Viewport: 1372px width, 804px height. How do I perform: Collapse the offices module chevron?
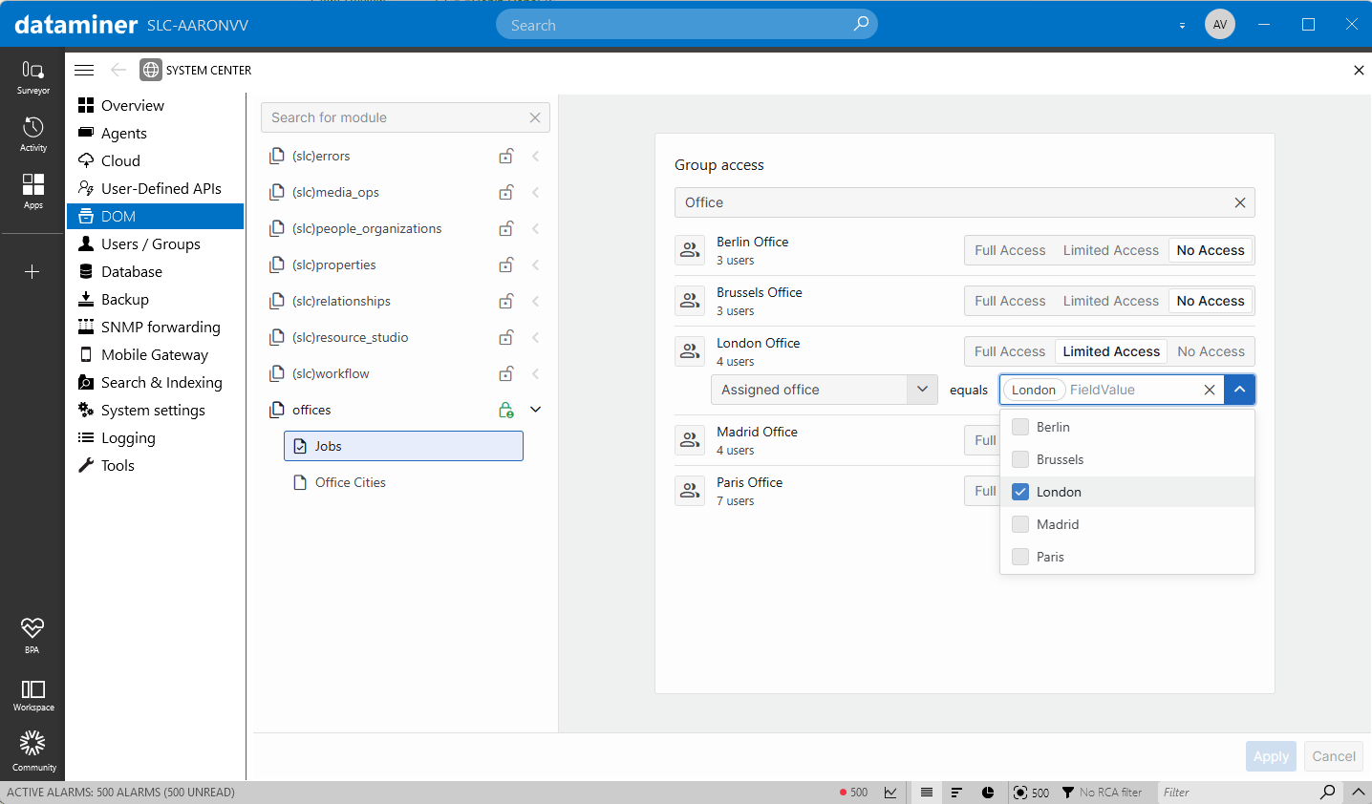coord(536,410)
